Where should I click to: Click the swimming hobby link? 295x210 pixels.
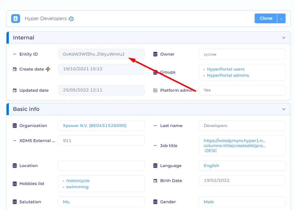tap(77, 187)
